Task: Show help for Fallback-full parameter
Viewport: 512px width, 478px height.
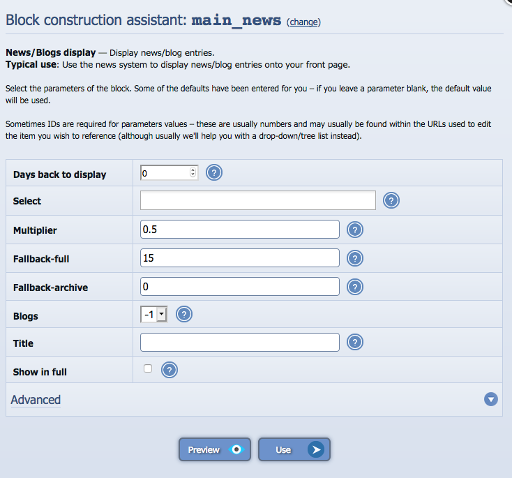Action: tap(355, 258)
